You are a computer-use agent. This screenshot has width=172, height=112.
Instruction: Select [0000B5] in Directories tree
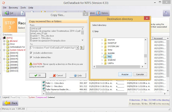coord(14,65)
